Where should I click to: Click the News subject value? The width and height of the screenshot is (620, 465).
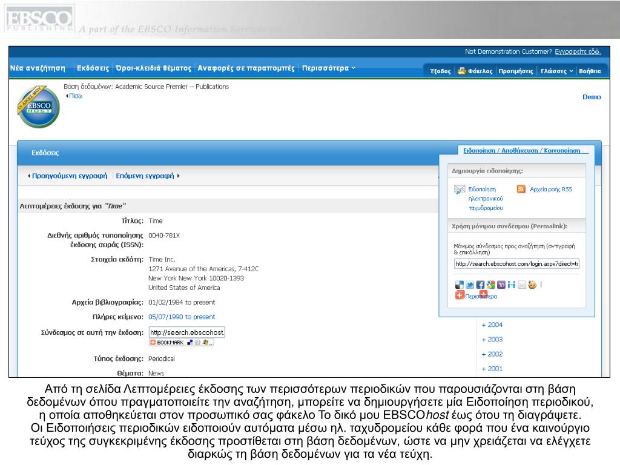[156, 373]
